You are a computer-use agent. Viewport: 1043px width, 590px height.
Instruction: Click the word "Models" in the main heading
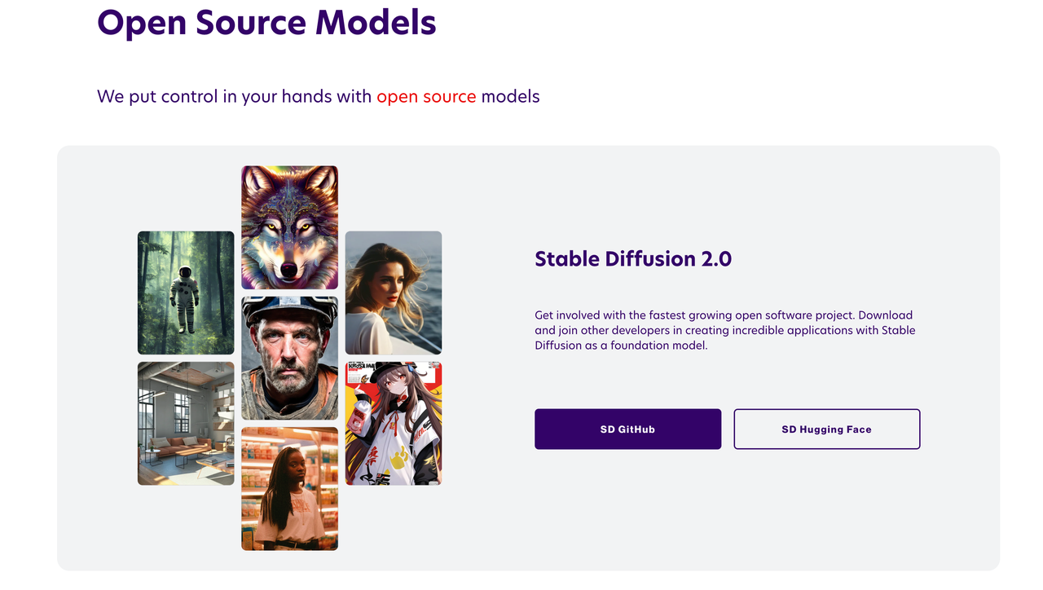pos(376,22)
